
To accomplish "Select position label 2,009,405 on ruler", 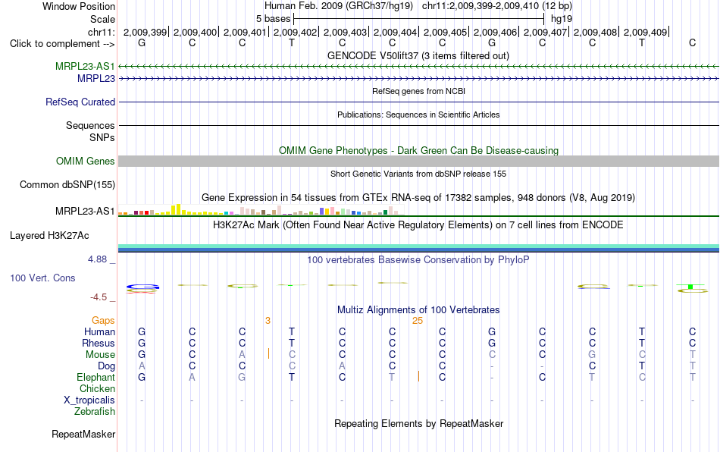I will 445,32.
